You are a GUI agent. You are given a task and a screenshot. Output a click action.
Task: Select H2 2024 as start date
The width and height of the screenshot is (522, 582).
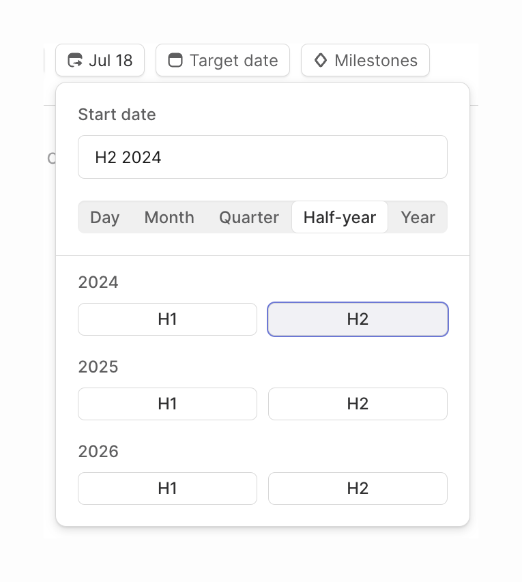(358, 319)
